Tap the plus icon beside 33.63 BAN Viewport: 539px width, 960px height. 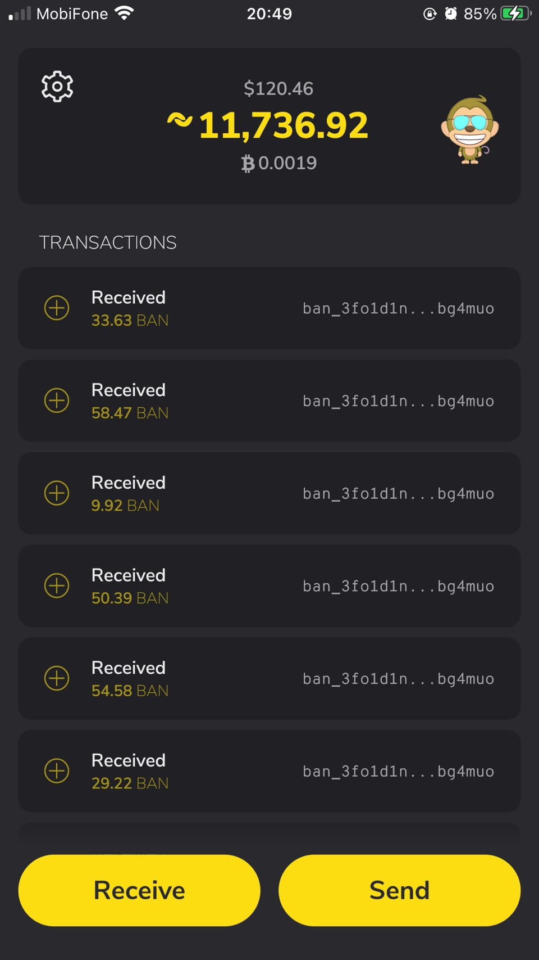[57, 308]
